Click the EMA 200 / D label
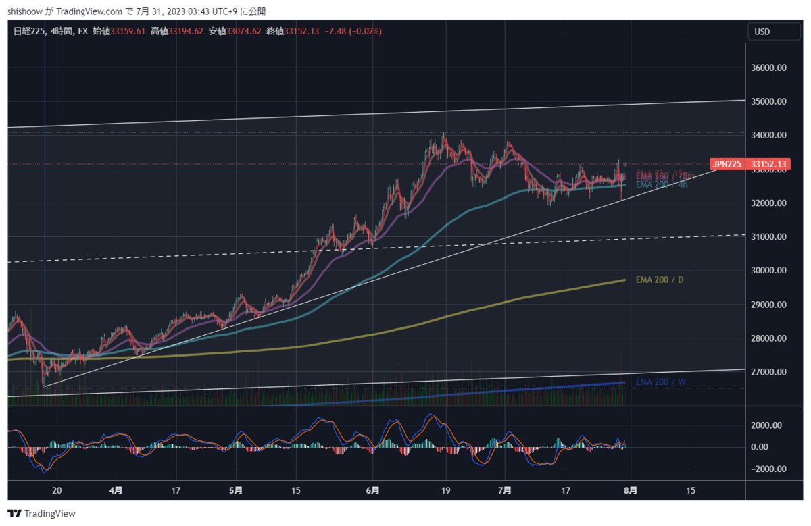Image resolution: width=811 pixels, height=526 pixels. coord(659,279)
